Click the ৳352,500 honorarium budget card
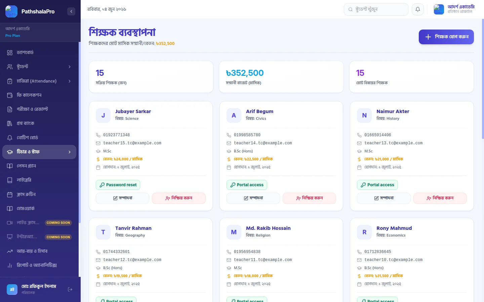Viewport: 484px width, 302px height. pos(281,77)
